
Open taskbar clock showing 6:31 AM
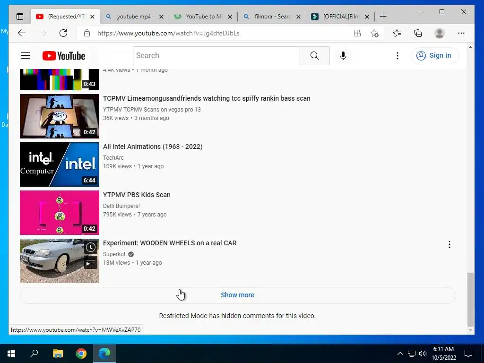coord(443,354)
